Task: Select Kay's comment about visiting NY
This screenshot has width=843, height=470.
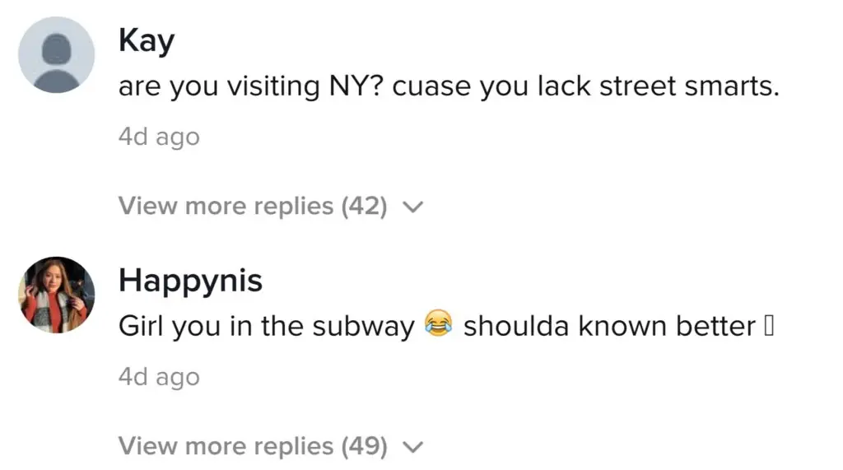Action: [448, 87]
